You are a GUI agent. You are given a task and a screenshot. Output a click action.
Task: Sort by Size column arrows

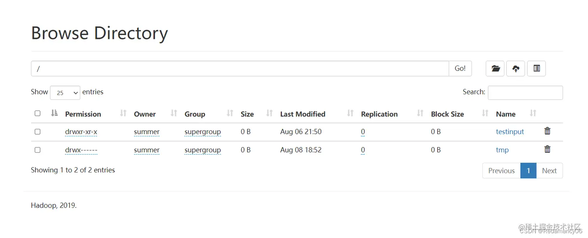click(269, 113)
